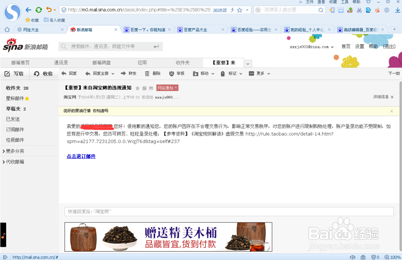Click the black music note sidebar widget
This screenshot has height=260, width=402.
(x=3, y=235)
